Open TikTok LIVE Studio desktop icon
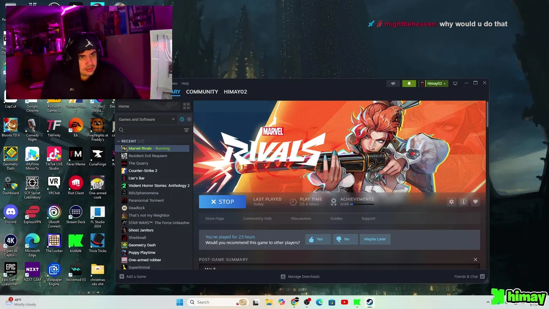Image resolution: width=549 pixels, height=309 pixels. pyautogui.click(x=54, y=159)
